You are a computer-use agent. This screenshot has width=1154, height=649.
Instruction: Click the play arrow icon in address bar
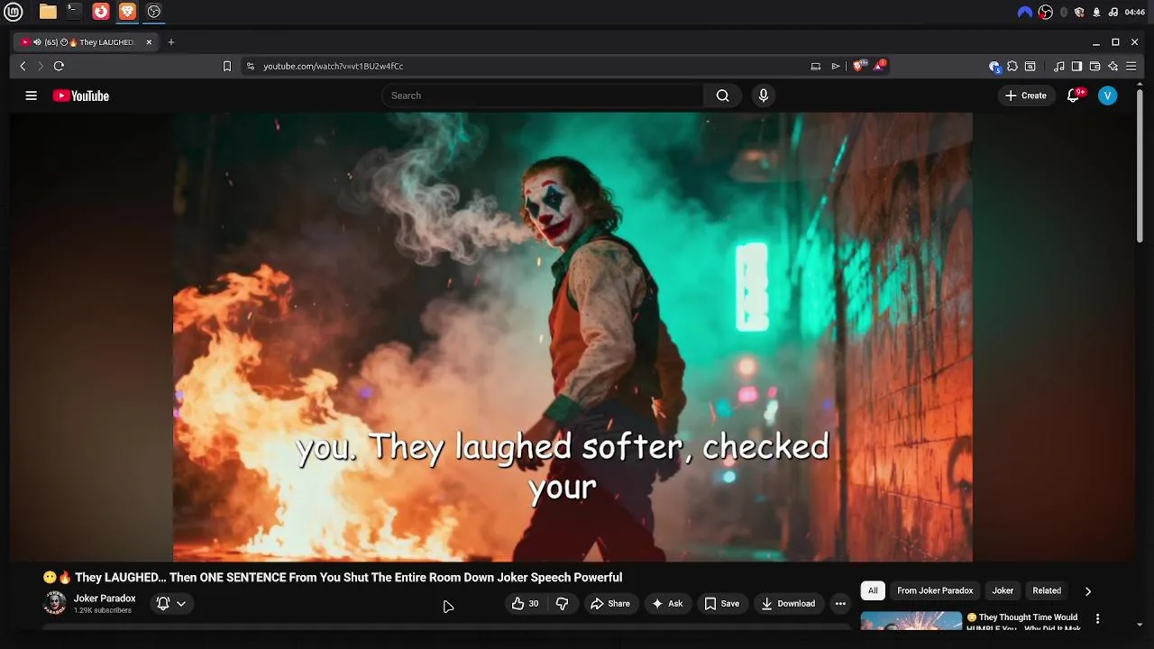click(x=836, y=66)
